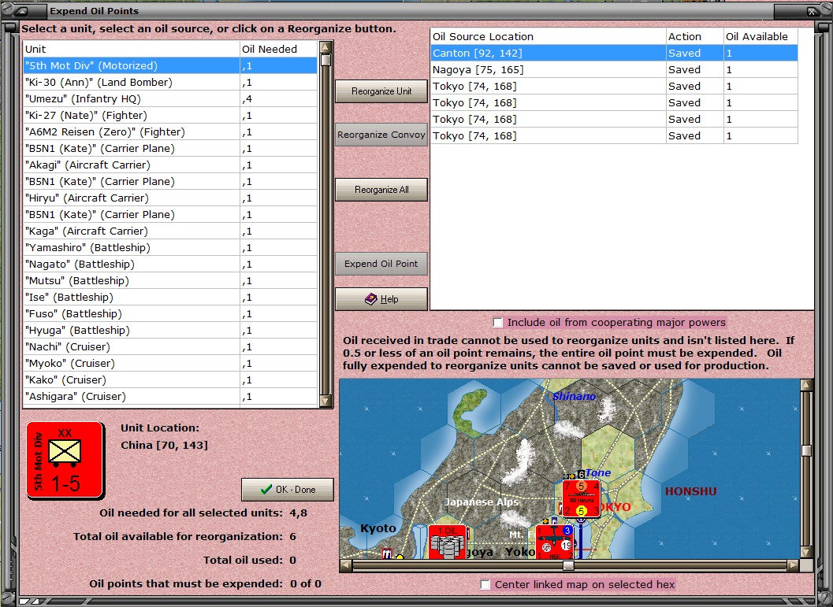Choose the "Kaga" (Aircraft Carrier) unit
Image resolution: width=833 pixels, height=607 pixels.
pyautogui.click(x=170, y=231)
